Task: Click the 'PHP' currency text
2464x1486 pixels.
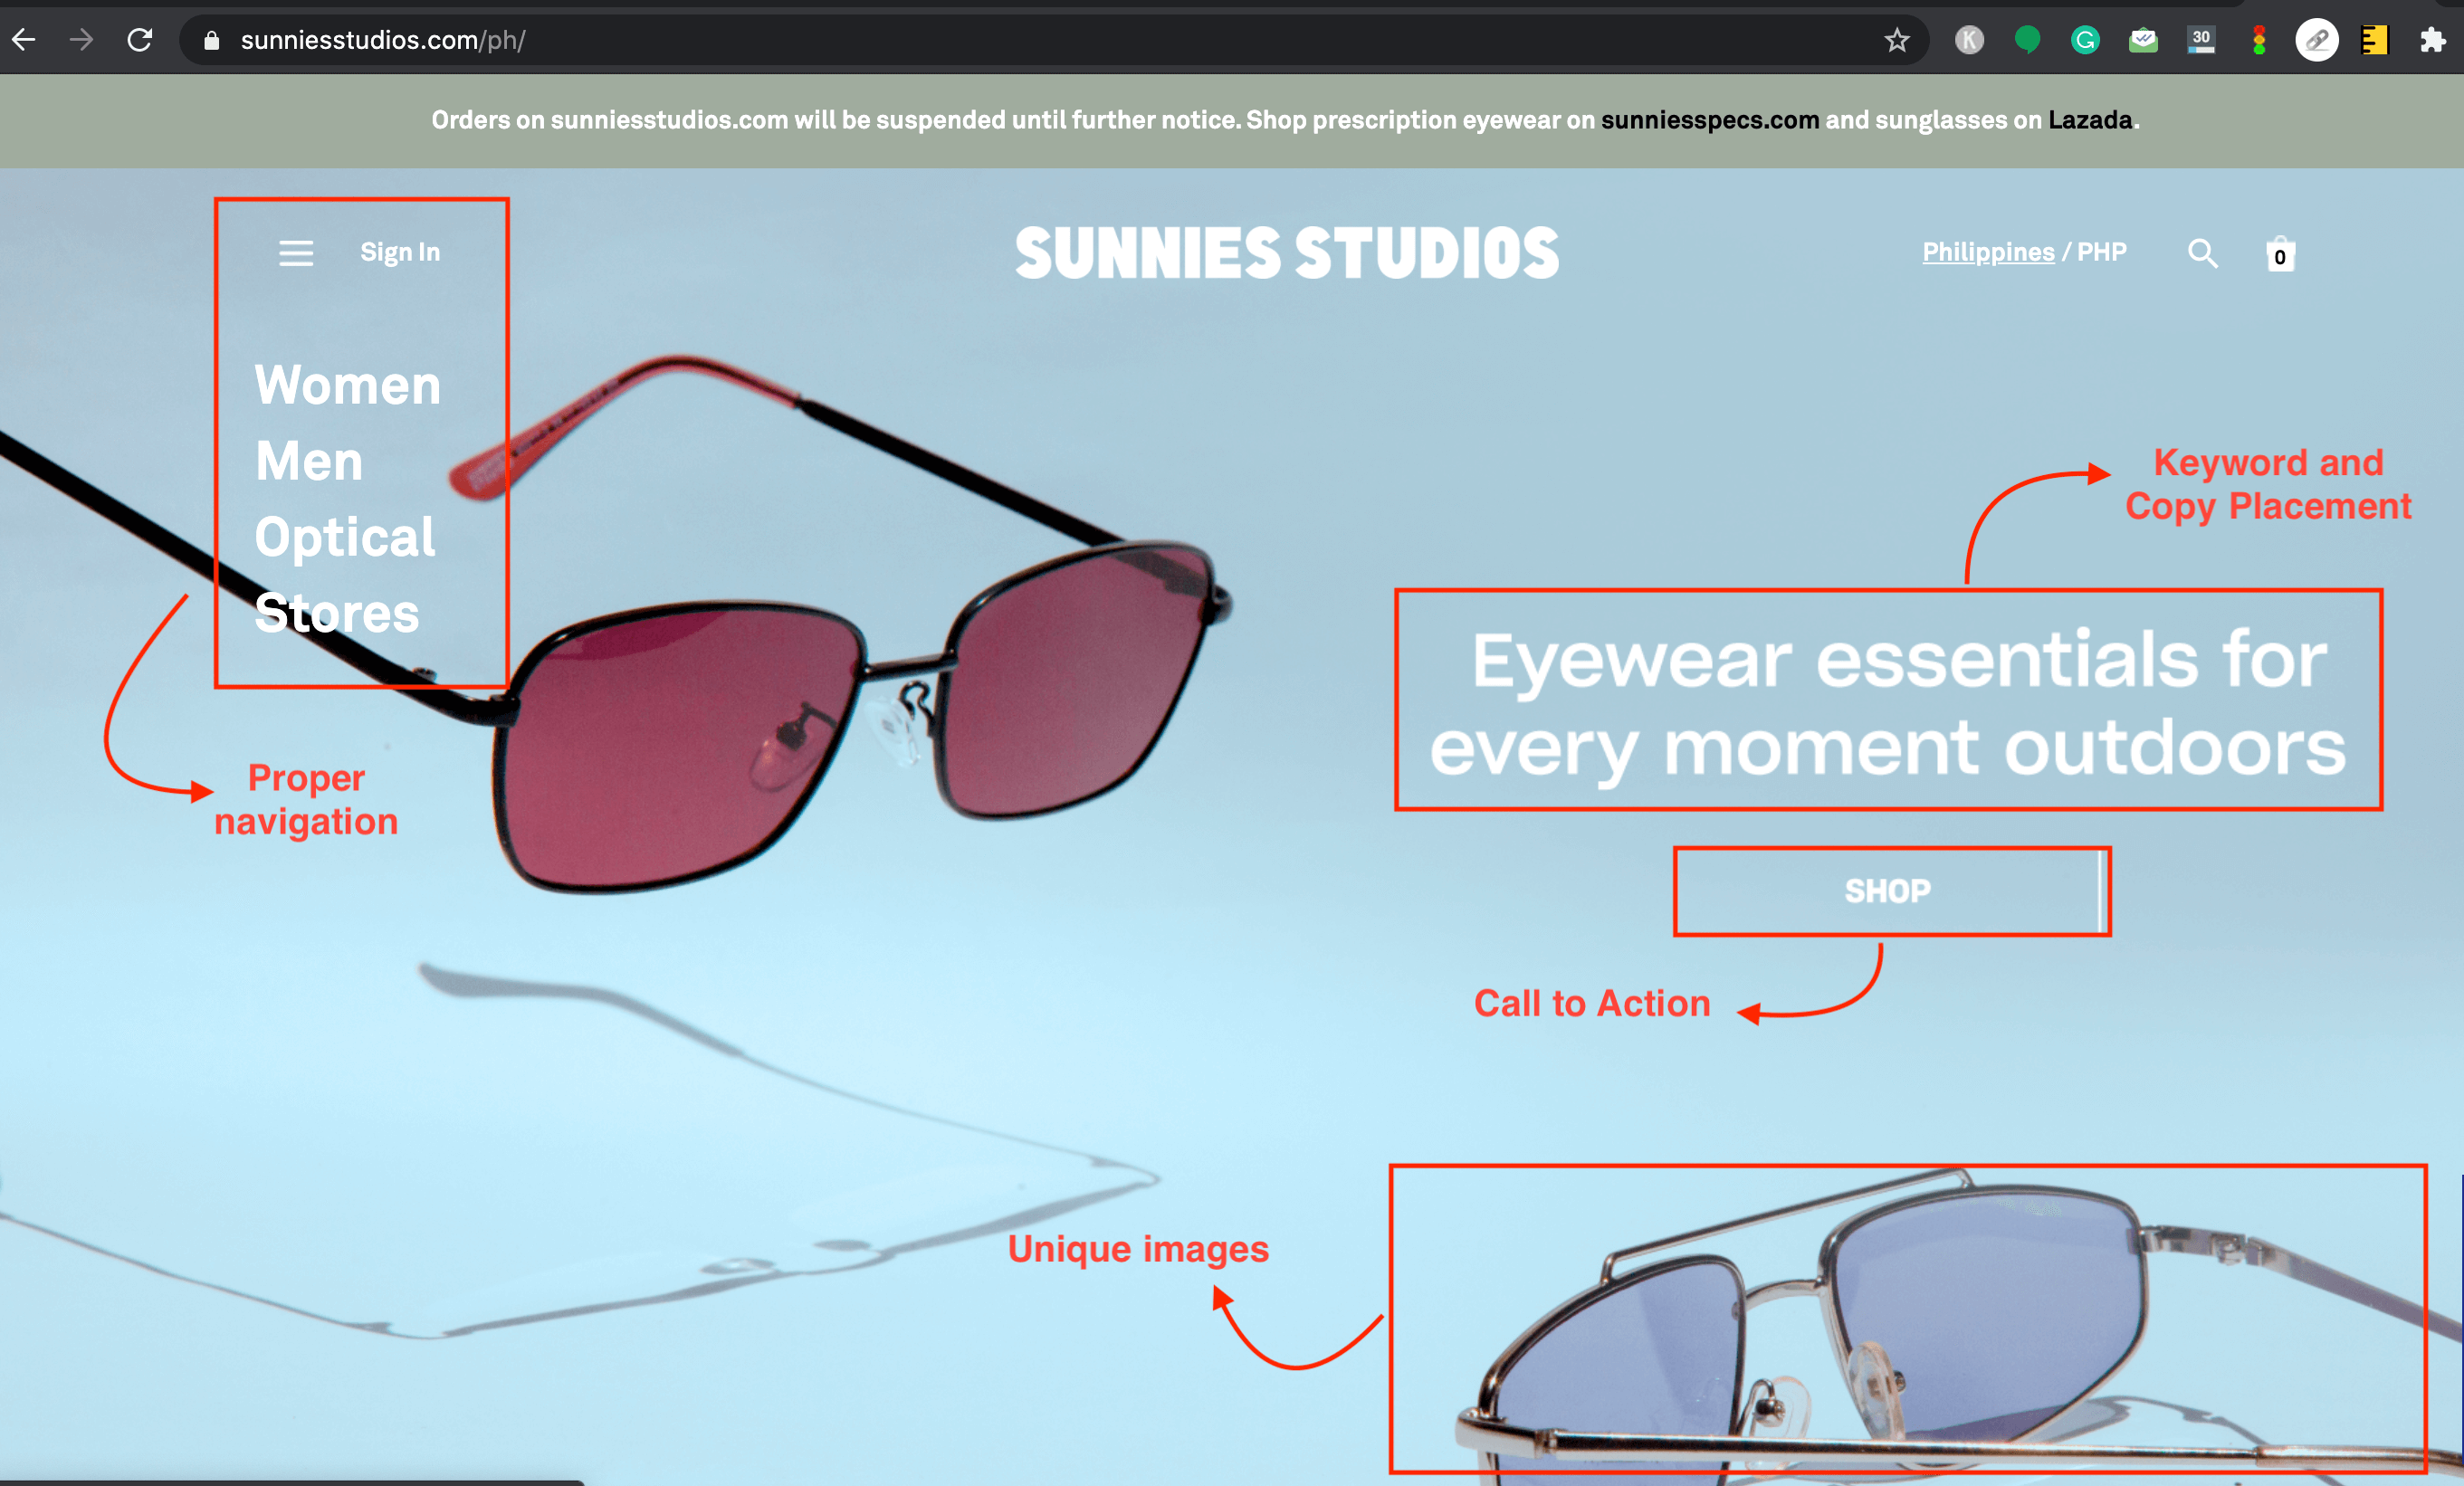Action: [x=2102, y=252]
